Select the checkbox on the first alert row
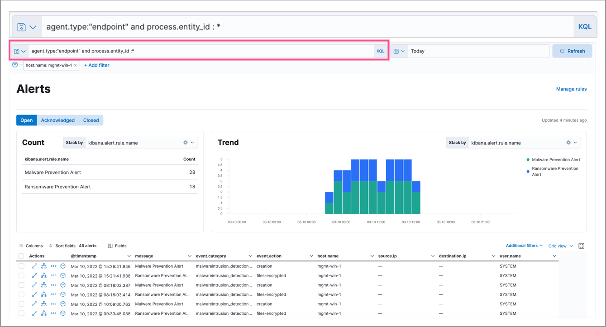This screenshot has width=606, height=327. (21, 266)
